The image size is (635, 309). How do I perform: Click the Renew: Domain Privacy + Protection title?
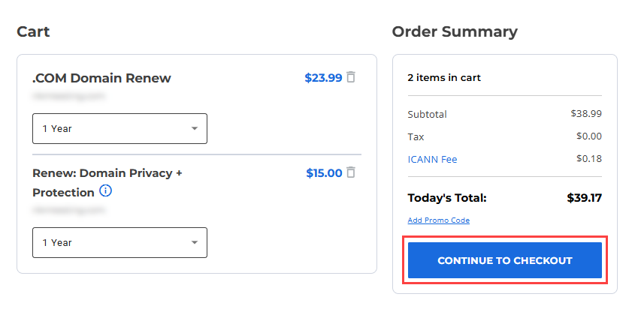[107, 173]
